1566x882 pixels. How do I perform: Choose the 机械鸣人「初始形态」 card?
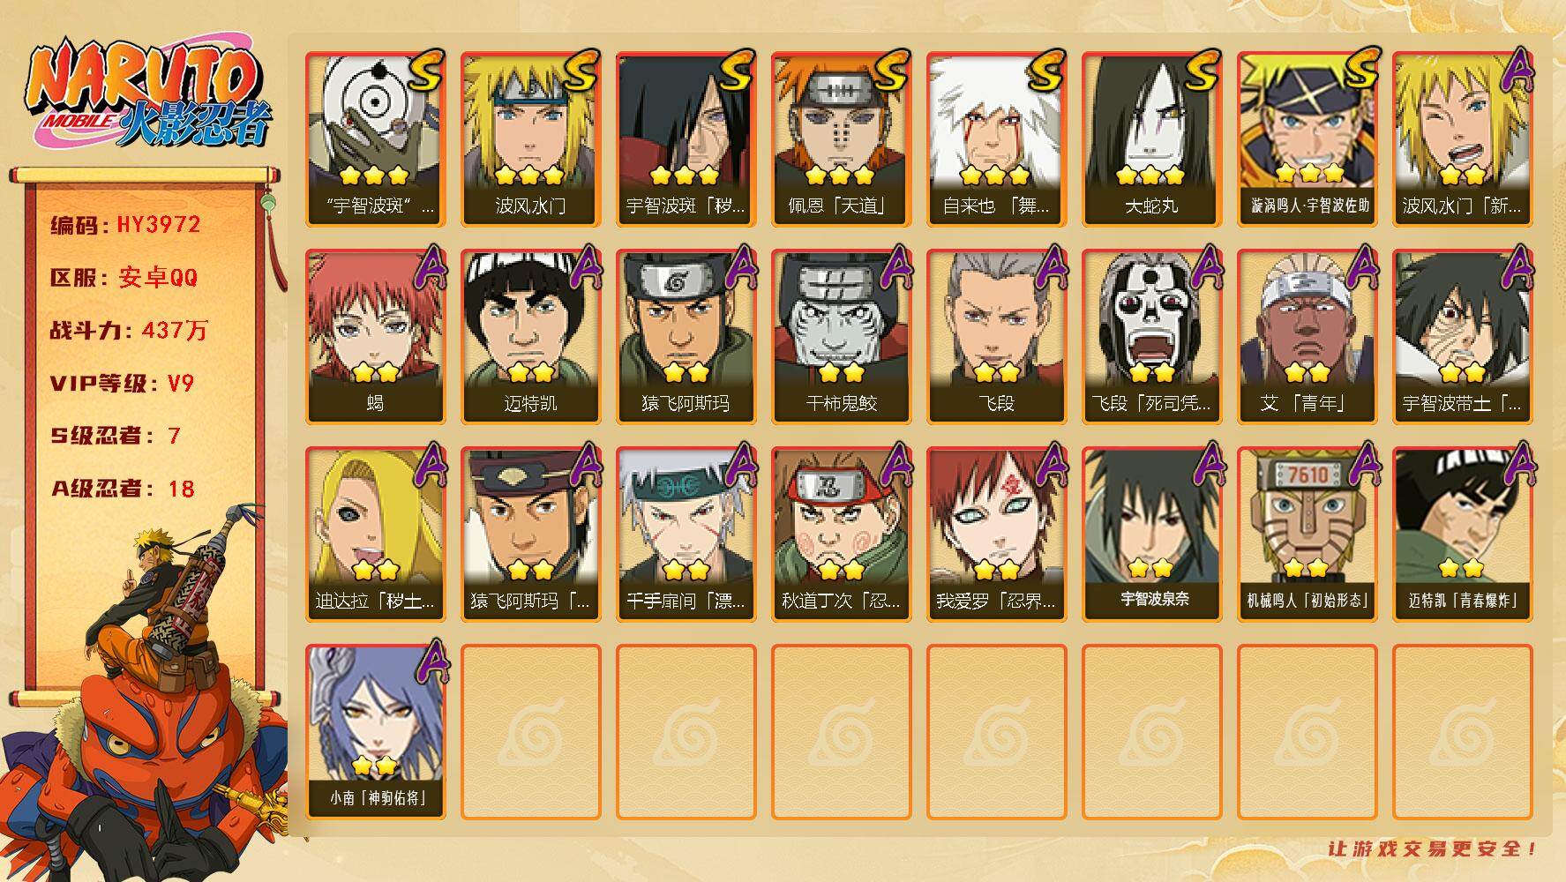point(1307,534)
